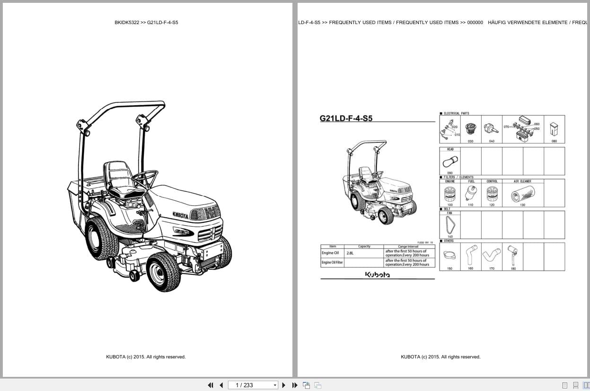Click the fuel filter part 110
The width and height of the screenshot is (590, 391).
[x=470, y=194]
